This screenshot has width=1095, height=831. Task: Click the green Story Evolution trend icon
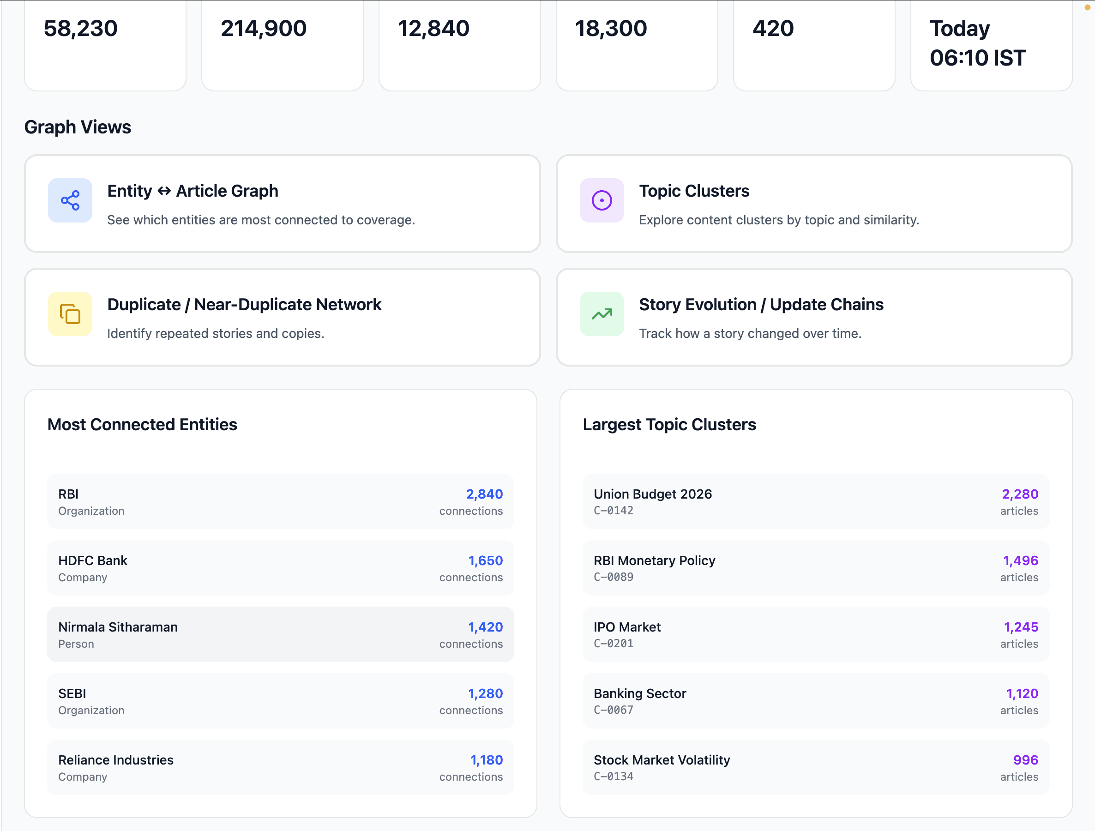pyautogui.click(x=602, y=314)
